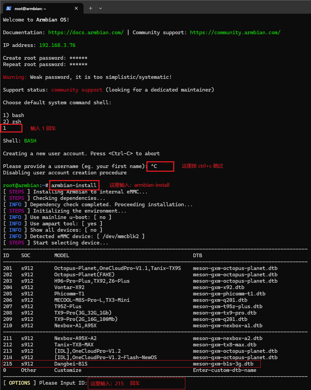Click the meson-gxm-nexbox-a1.dtb filename
This screenshot has width=311, height=390.
(x=228, y=326)
